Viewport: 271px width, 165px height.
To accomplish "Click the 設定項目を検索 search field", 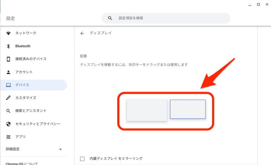I will pos(166,18).
